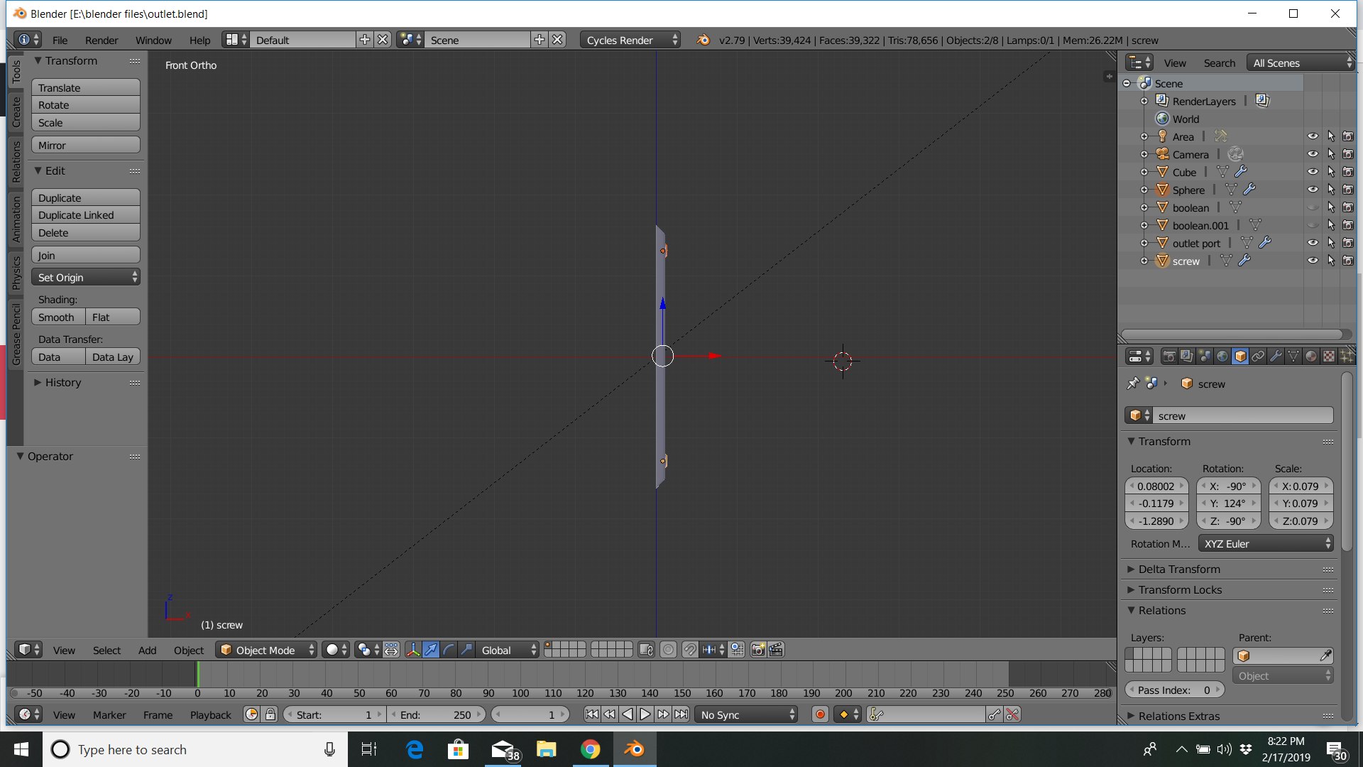Open the Material properties tab

[x=1311, y=357]
